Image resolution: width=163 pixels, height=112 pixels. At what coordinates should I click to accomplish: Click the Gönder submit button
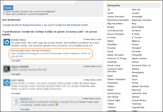pyautogui.click(x=8, y=8)
